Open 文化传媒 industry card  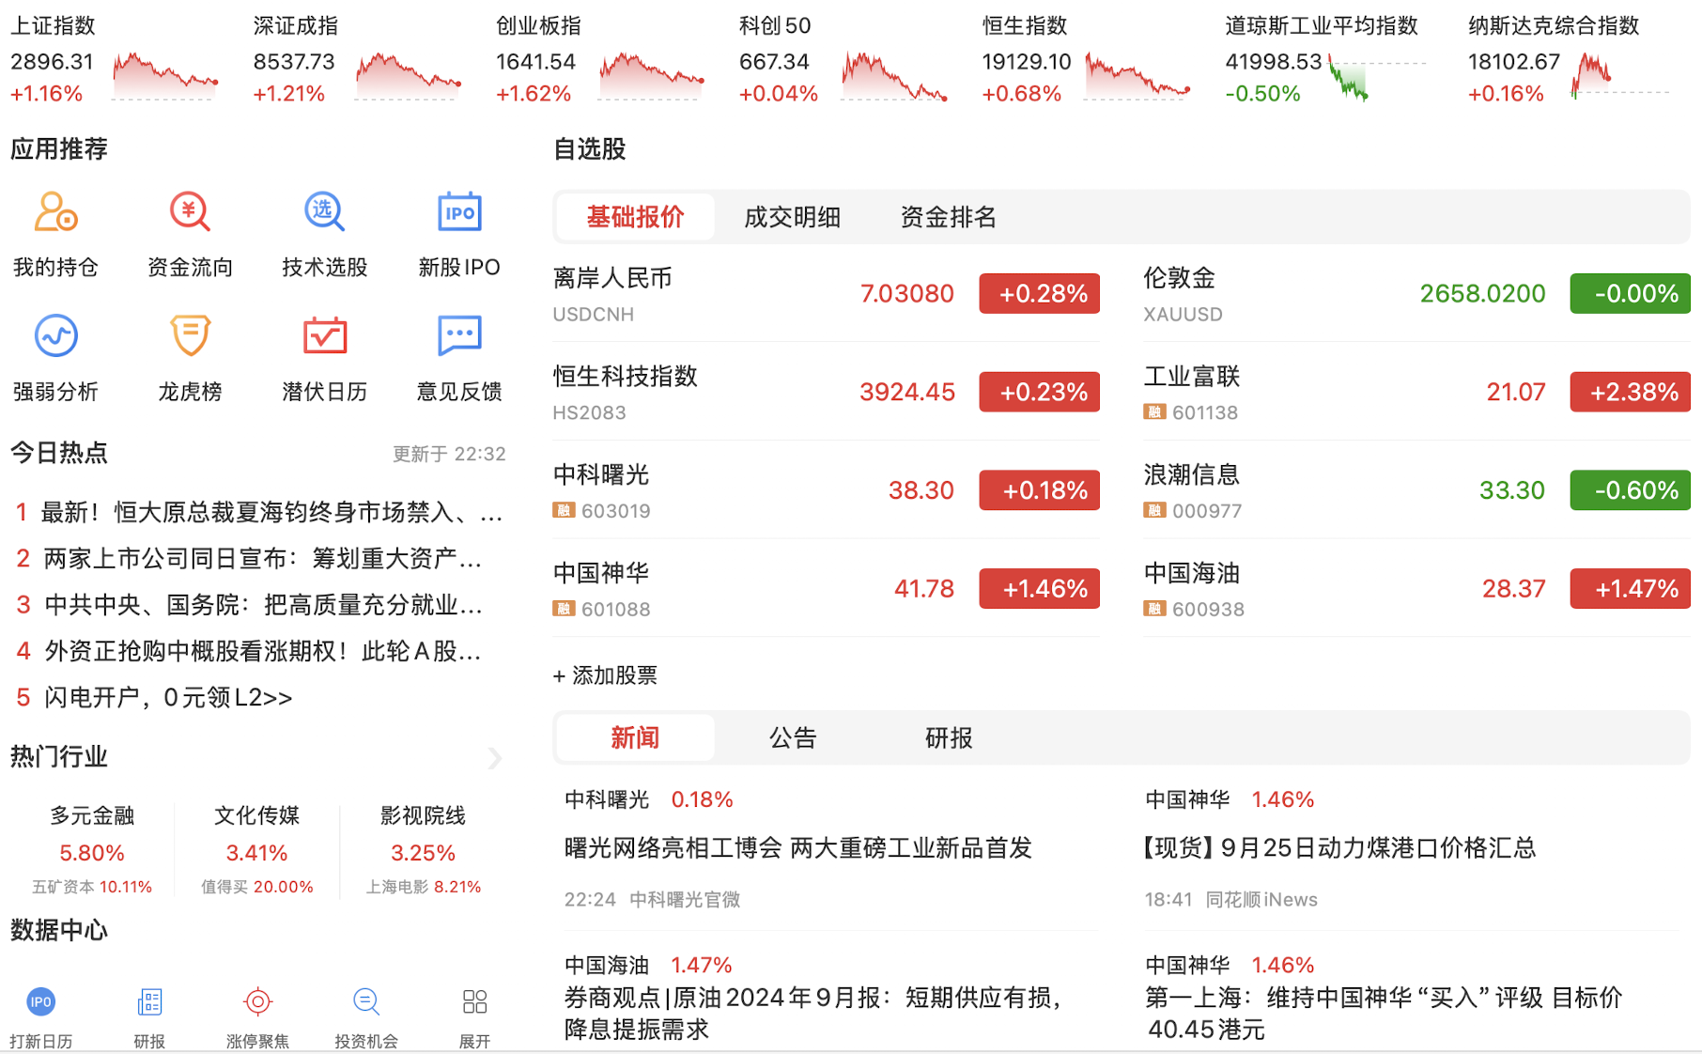click(x=256, y=849)
